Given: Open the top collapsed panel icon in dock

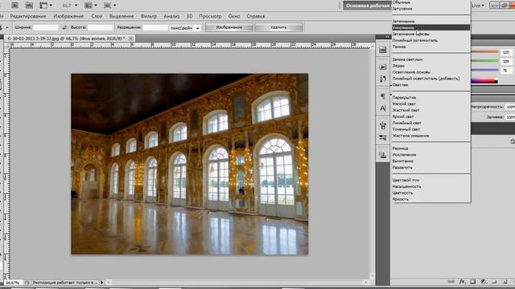Looking at the screenshot, I should [x=383, y=50].
